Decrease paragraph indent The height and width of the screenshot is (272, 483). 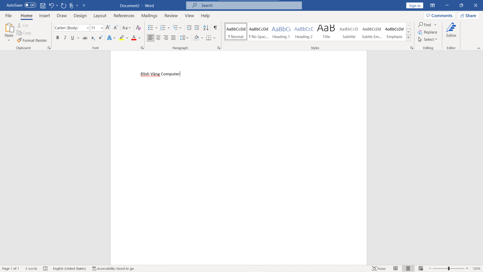[189, 28]
